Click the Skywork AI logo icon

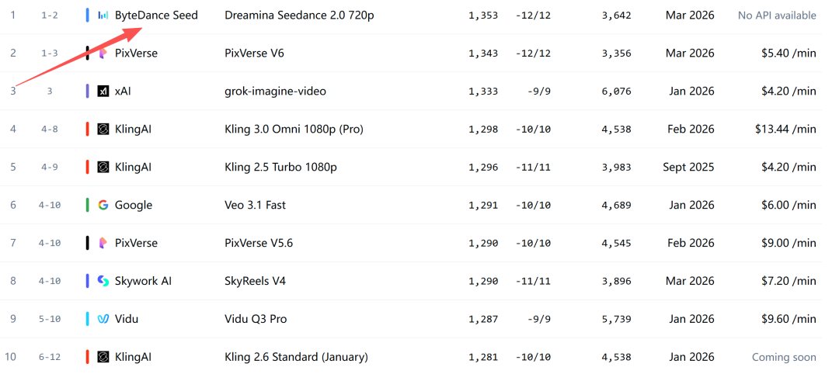pyautogui.click(x=103, y=281)
